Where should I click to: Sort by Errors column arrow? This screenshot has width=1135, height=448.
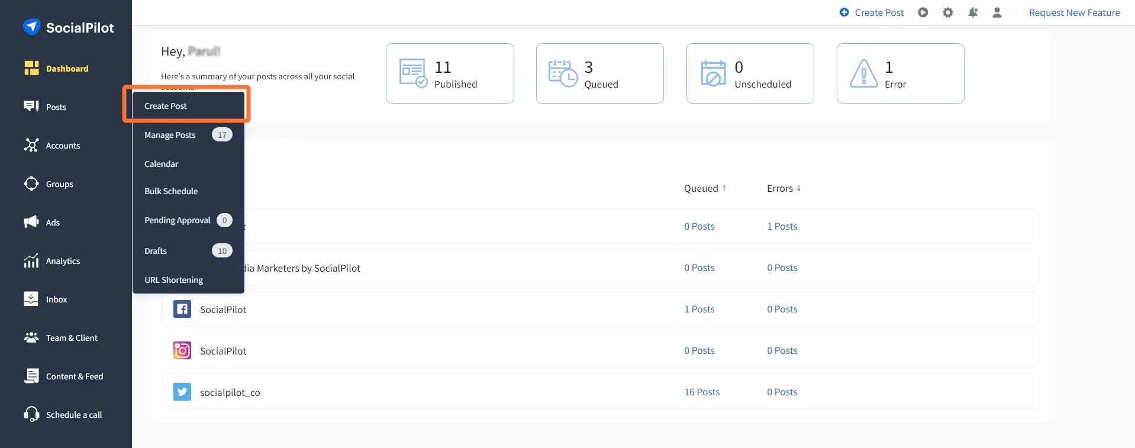click(799, 188)
